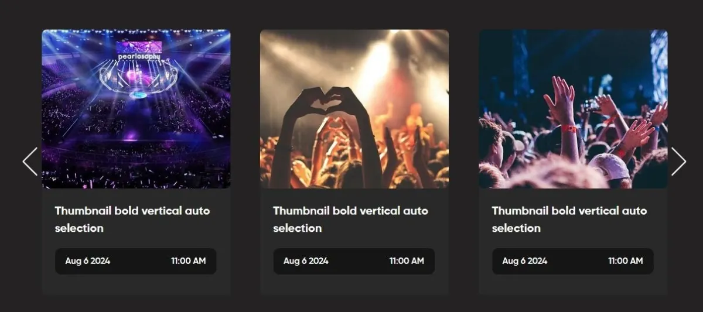Click the glowing center stage in the stadium
Screen dimensions: 703x312
point(138,94)
